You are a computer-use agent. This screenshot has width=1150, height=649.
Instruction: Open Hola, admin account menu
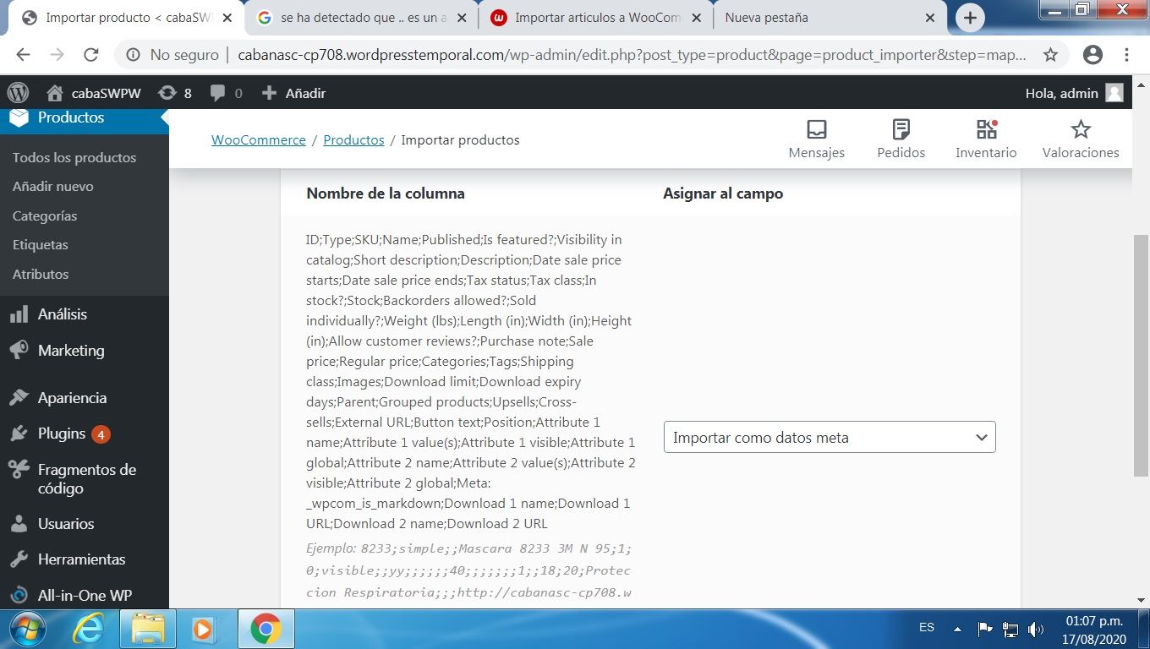tap(1075, 93)
